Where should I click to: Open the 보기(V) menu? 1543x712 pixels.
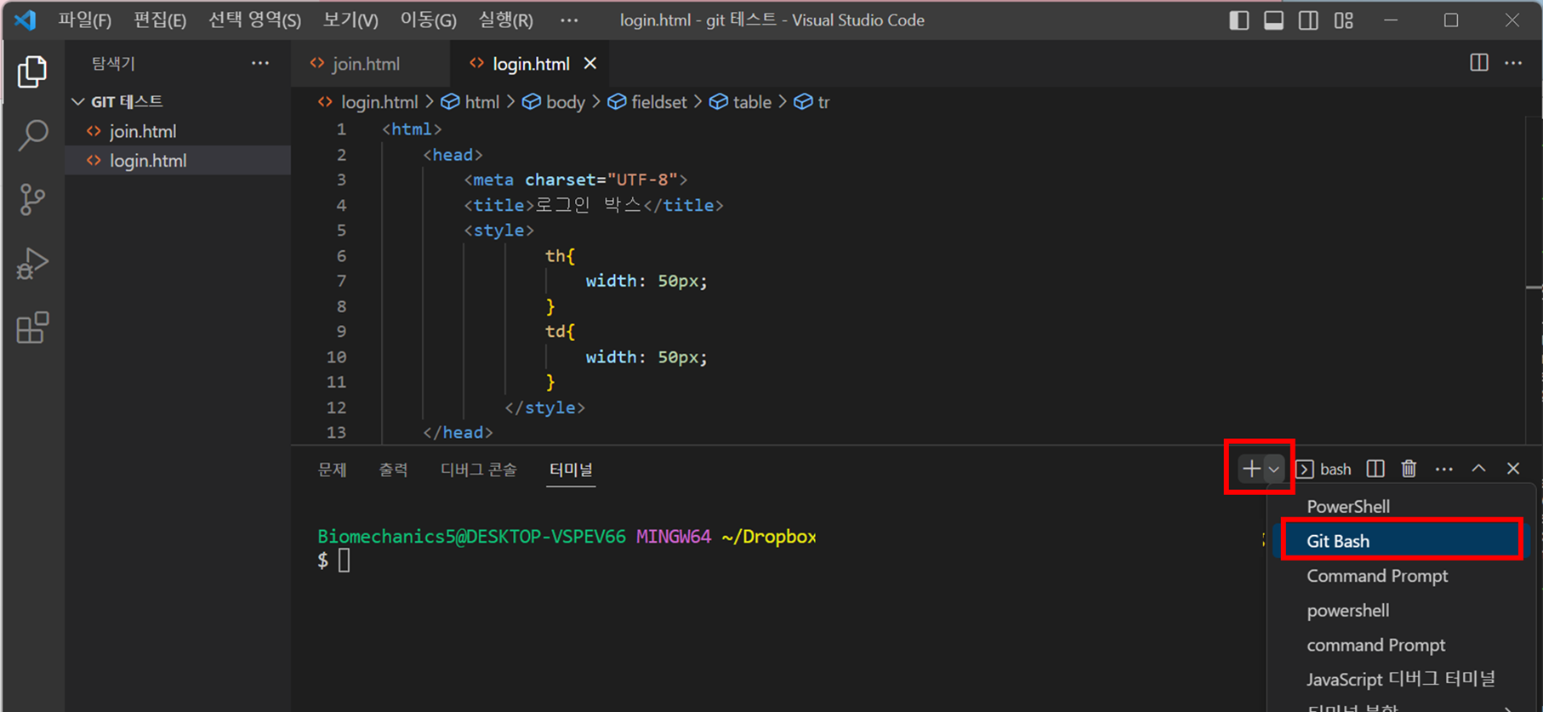click(x=350, y=20)
